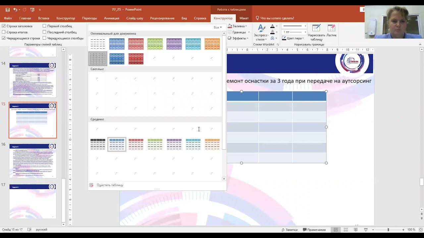Enable the Последний столбец checkbox
This screenshot has height=238, width=424.
[x=44, y=32]
